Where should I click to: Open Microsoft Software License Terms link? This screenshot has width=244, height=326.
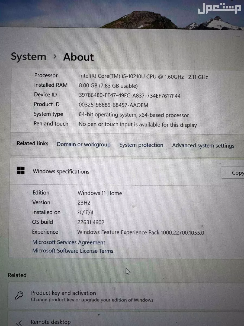click(73, 251)
